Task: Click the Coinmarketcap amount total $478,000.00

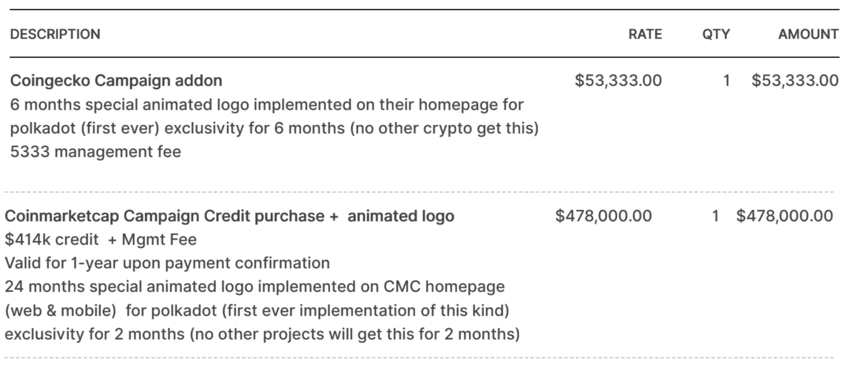Action: point(784,216)
